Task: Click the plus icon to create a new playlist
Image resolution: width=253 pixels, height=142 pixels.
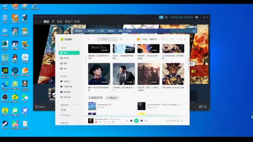Action: (75, 105)
